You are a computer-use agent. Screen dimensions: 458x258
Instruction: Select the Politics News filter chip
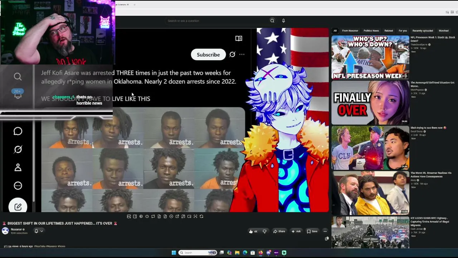tap(371, 31)
